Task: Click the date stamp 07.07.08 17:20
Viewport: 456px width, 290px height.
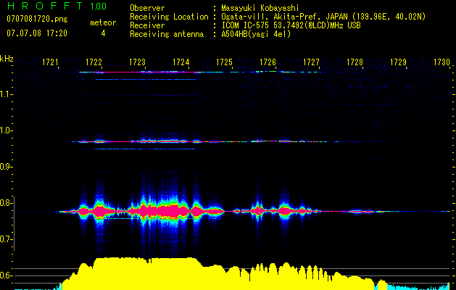Action: 37,33
